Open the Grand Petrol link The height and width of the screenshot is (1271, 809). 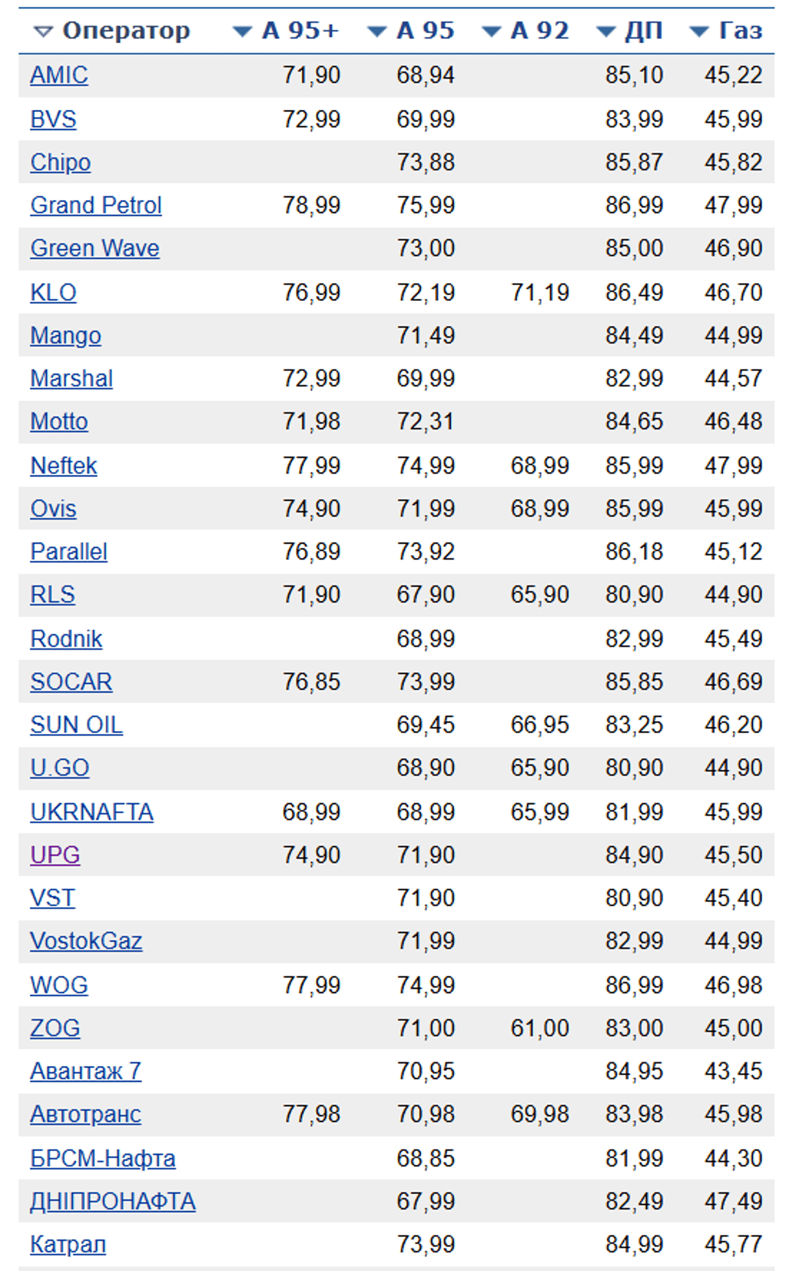click(x=96, y=205)
